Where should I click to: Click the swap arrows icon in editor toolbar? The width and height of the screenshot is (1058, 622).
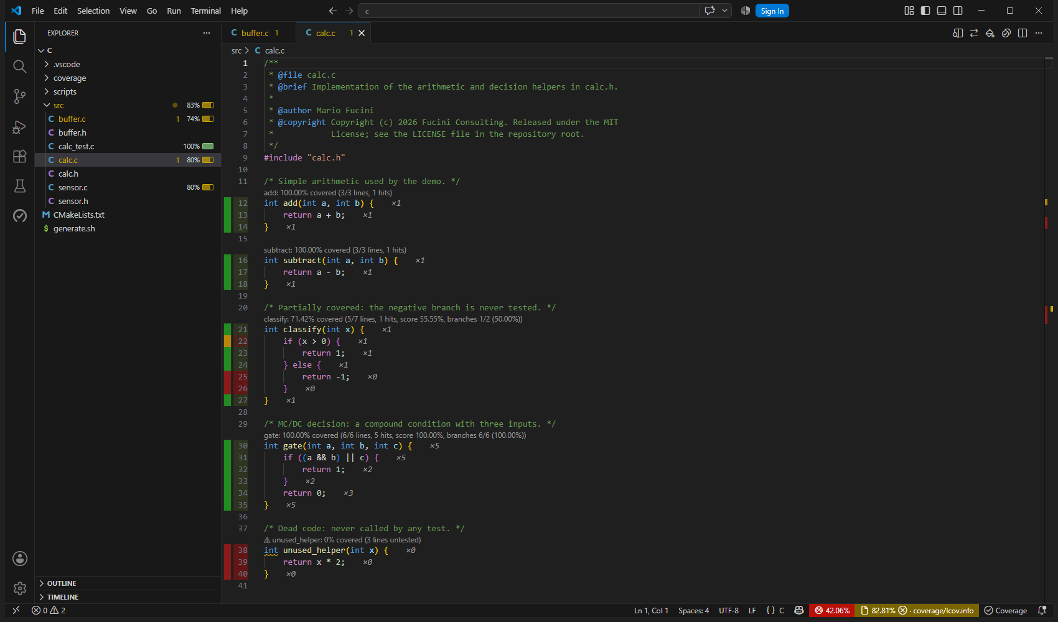tap(974, 33)
